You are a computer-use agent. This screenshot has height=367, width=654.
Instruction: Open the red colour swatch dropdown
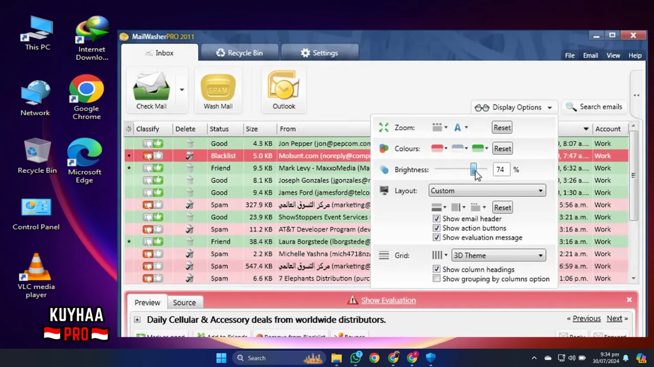pyautogui.click(x=439, y=148)
